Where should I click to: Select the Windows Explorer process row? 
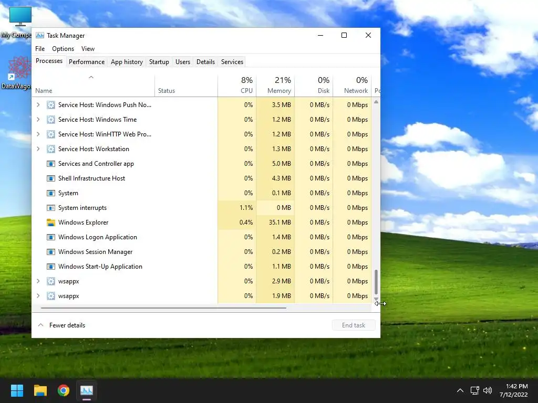(202, 222)
